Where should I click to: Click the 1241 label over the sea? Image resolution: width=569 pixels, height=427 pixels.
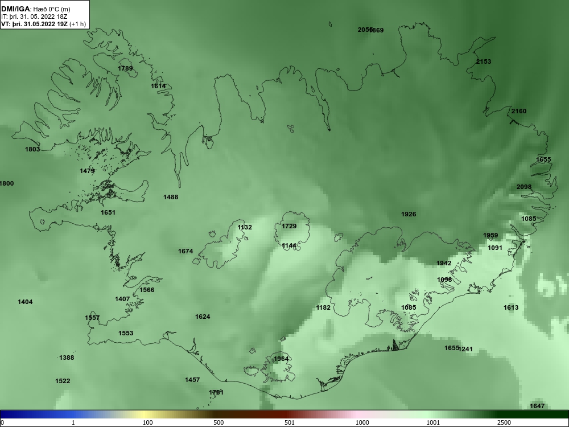pyautogui.click(x=466, y=350)
